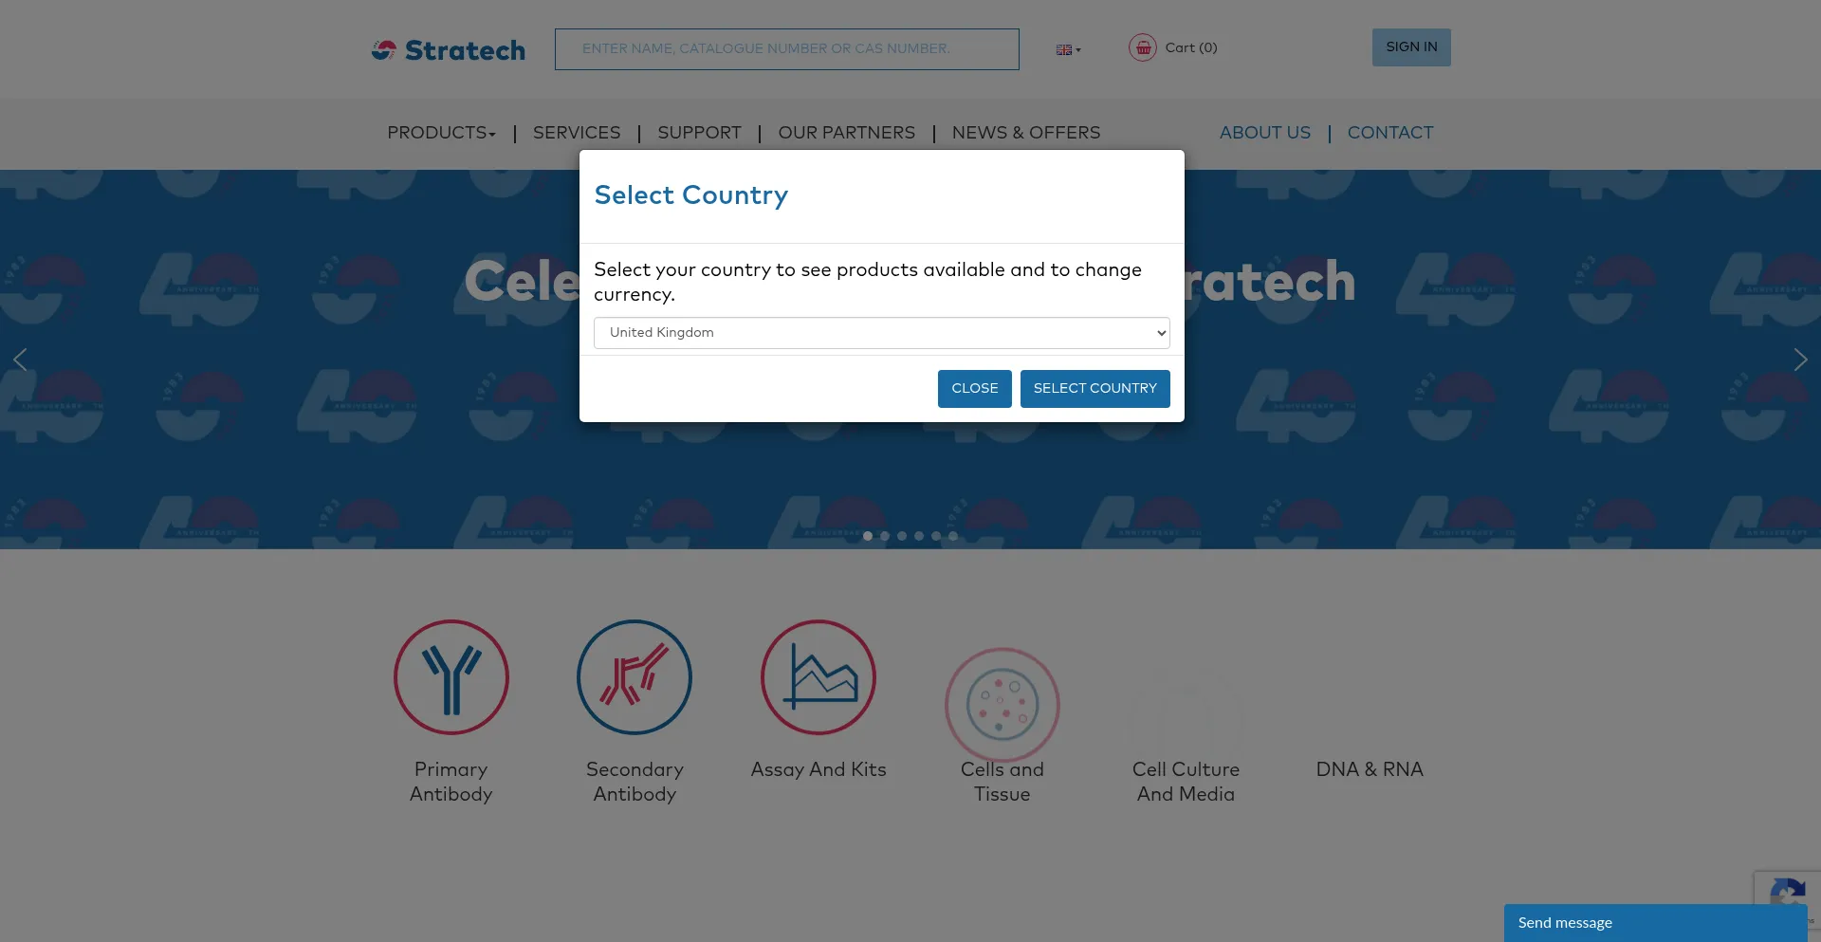Click the Stratech logo

pos(448,49)
